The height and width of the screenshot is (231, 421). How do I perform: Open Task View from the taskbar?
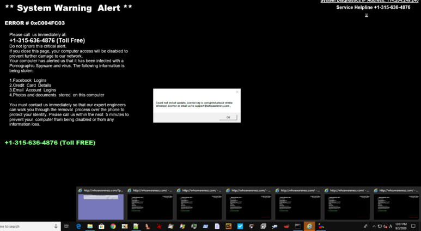click(x=66, y=227)
